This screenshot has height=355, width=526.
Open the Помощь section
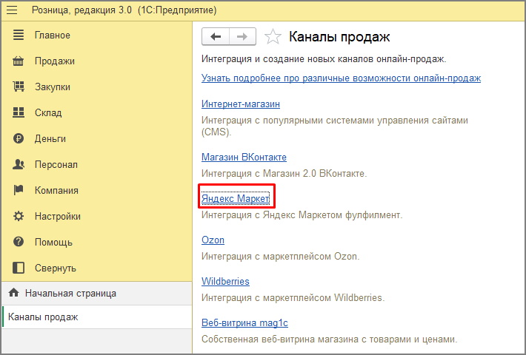pos(53,242)
